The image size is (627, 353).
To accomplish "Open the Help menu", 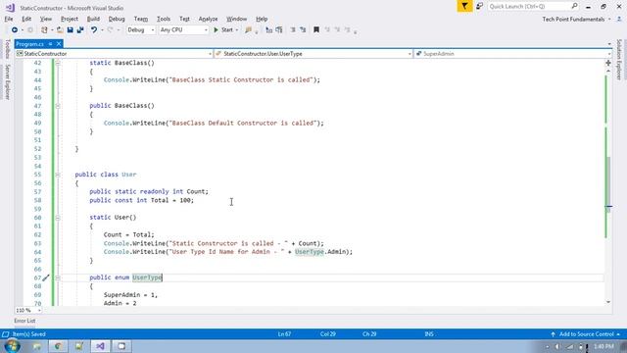I will click(262, 19).
